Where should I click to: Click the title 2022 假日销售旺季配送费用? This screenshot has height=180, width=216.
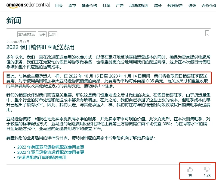(x=40, y=47)
